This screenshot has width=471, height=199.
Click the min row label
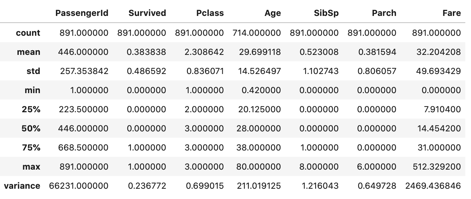point(32,90)
